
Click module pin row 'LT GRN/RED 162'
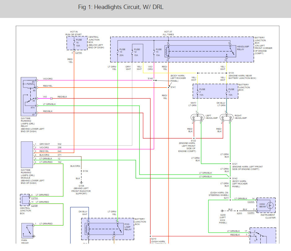pos(48,162)
